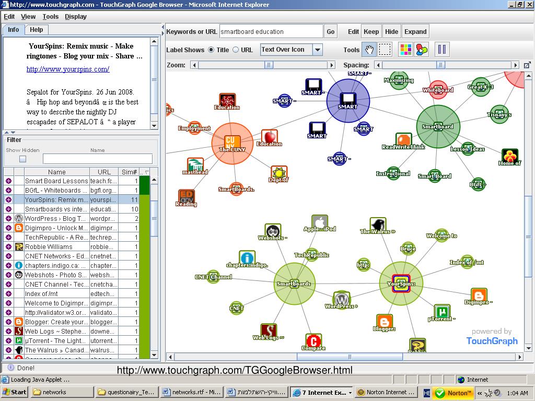Viewport: 535px width, 401px height.
Task: Select the dashed rectangle selection tool
Action: coord(385,50)
